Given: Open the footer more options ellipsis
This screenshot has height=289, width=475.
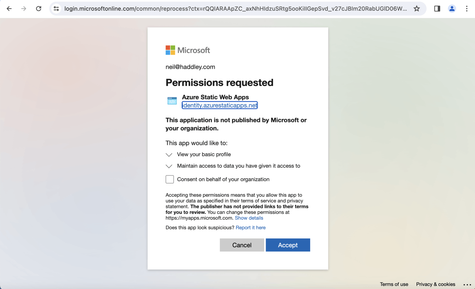Looking at the screenshot, I should (x=467, y=284).
